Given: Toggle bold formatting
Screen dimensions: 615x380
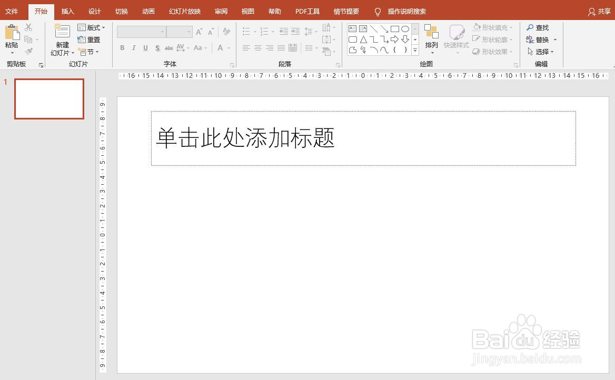Looking at the screenshot, I should [x=122, y=48].
